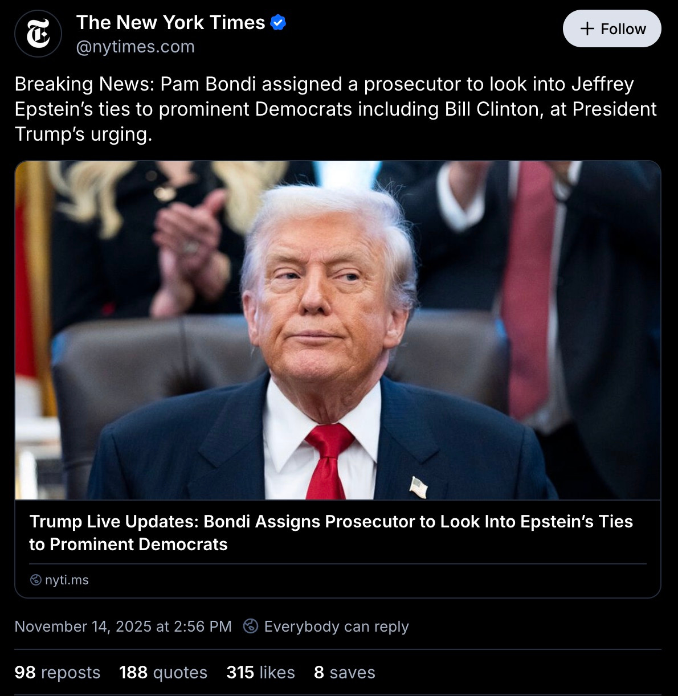This screenshot has width=678, height=696.
Task: Click the globe icon before Everybody can reply
Action: 251,626
